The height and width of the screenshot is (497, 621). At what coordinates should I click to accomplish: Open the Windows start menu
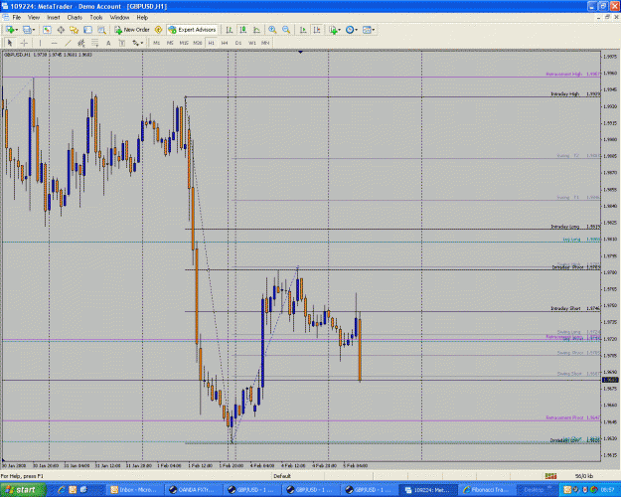click(23, 490)
